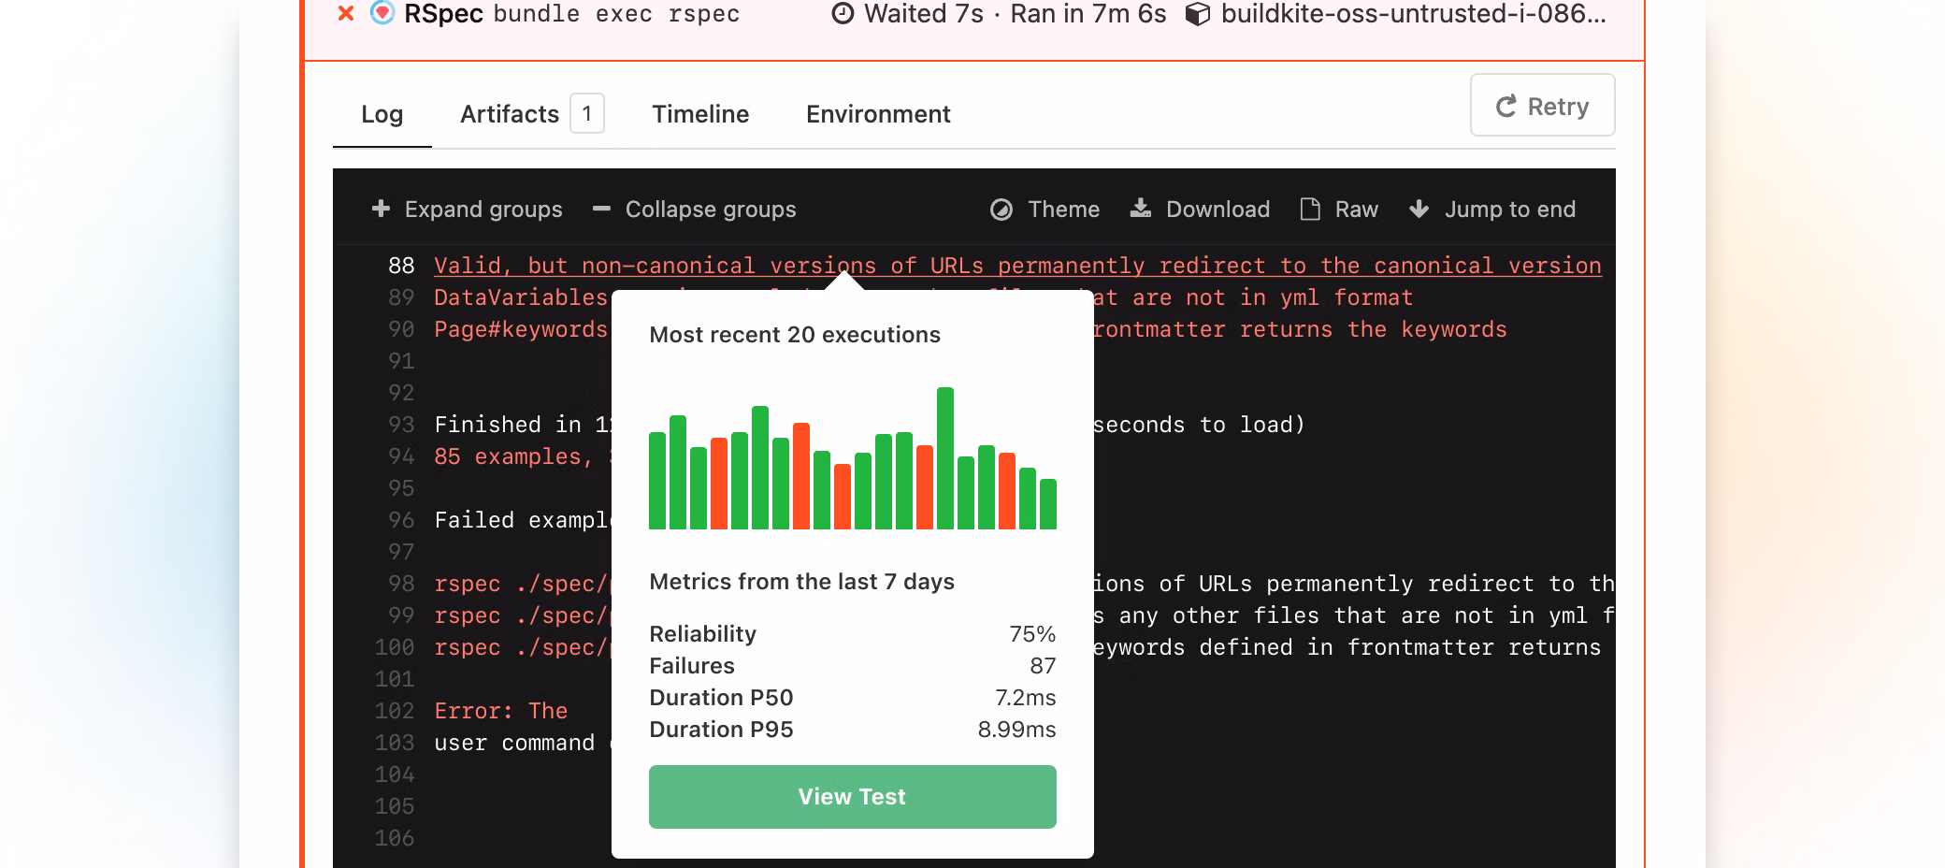Click the 'Finished in' text on line 93
Image resolution: width=1945 pixels, height=868 pixels.
[x=508, y=425]
